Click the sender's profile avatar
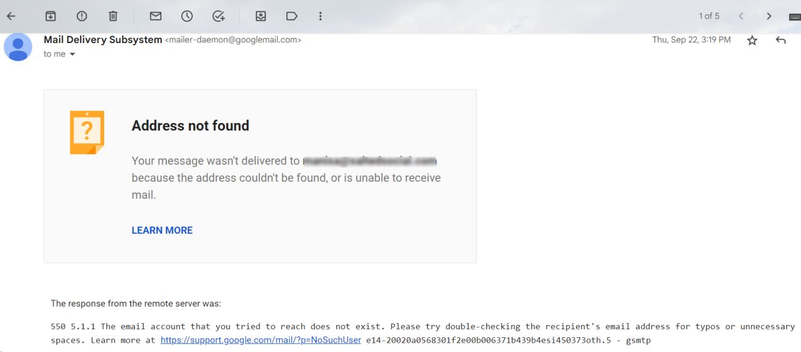This screenshot has height=352, width=801. point(18,47)
